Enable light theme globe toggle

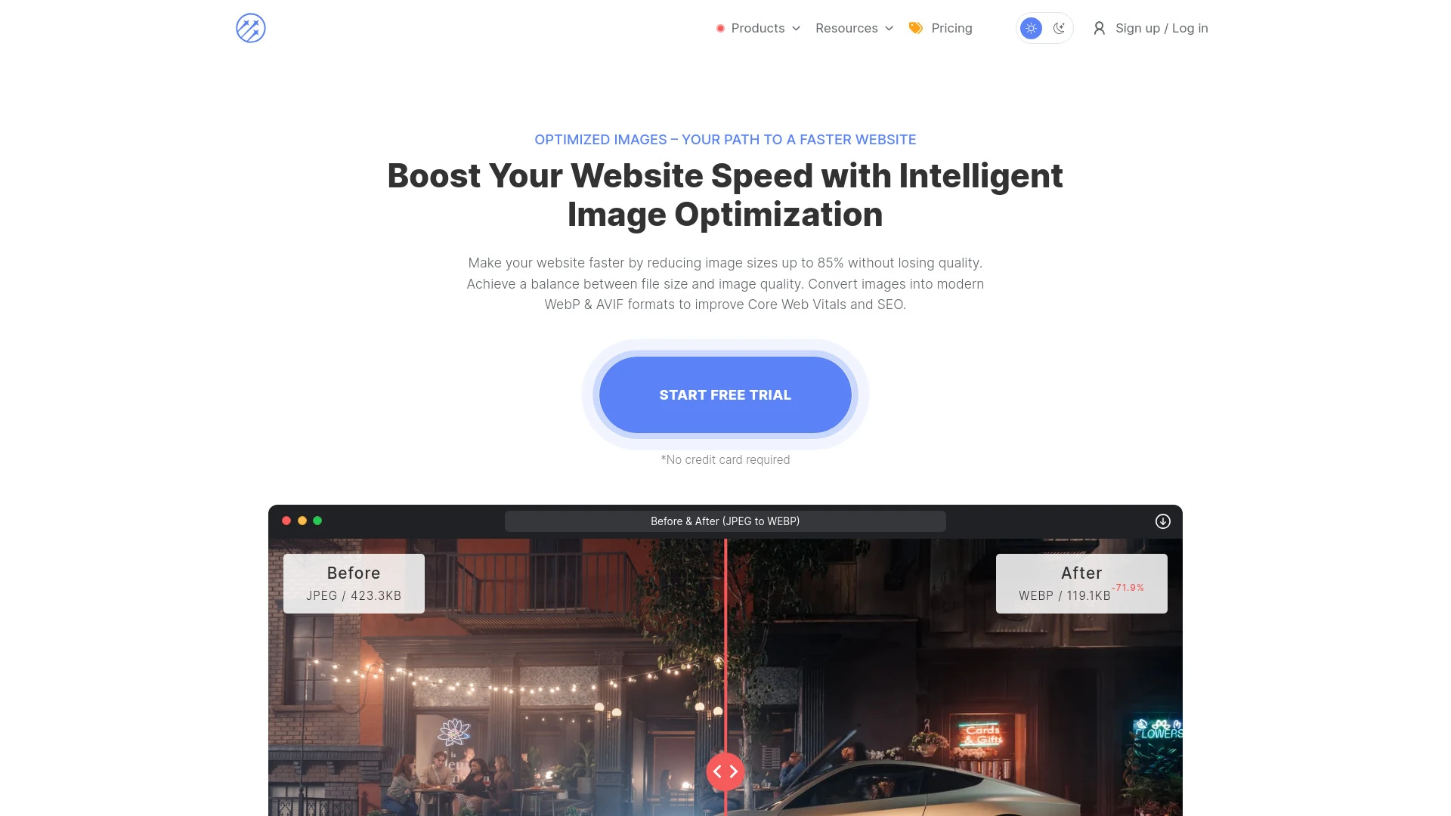tap(1031, 28)
